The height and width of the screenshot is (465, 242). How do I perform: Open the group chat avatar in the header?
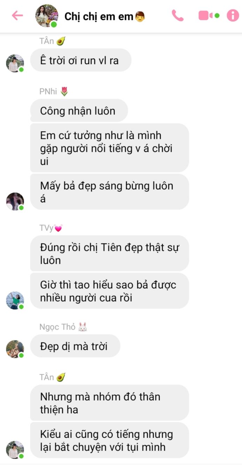pos(46,16)
